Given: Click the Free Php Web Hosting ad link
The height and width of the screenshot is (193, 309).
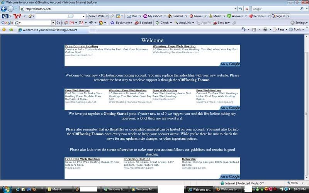Looking at the screenshot, I should pyautogui.click(x=82, y=159).
